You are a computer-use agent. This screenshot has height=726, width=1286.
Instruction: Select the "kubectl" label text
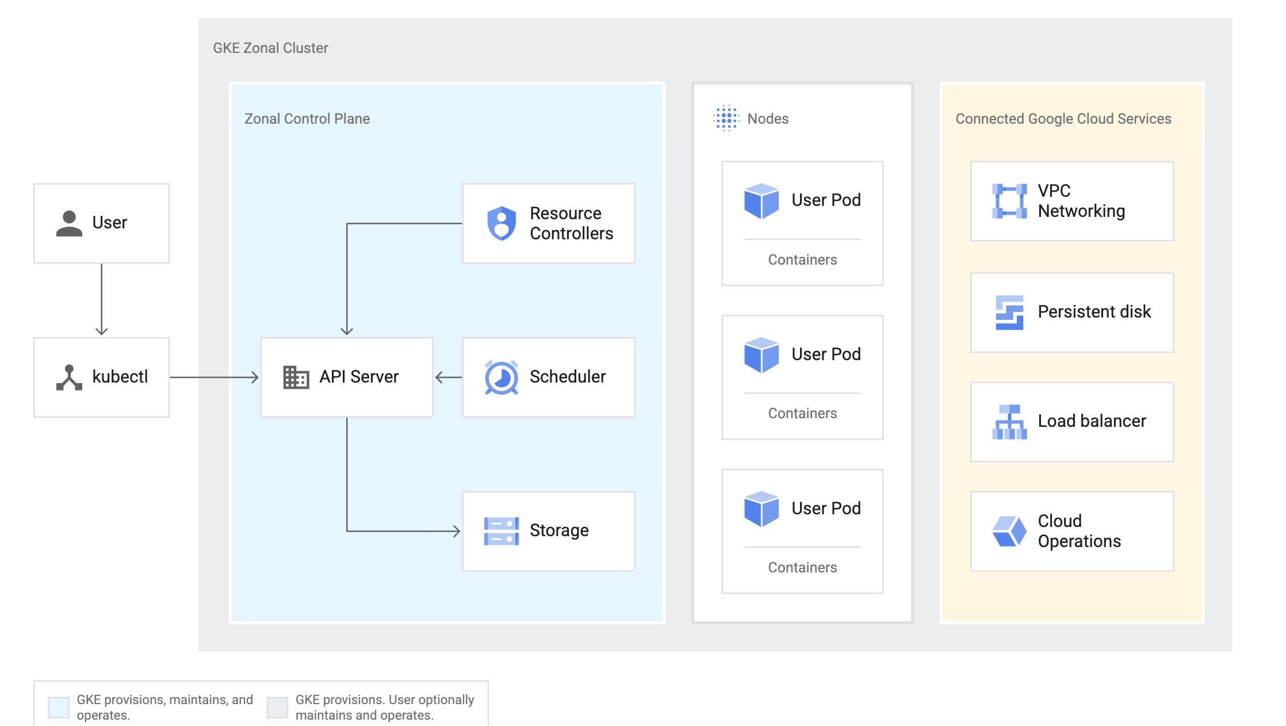120,376
